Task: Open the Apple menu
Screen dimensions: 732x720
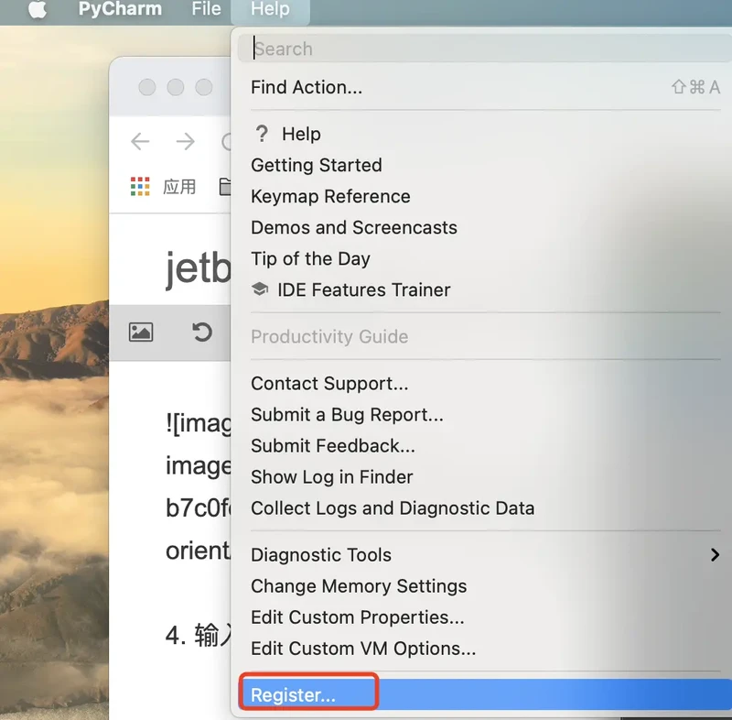Action: pos(38,9)
